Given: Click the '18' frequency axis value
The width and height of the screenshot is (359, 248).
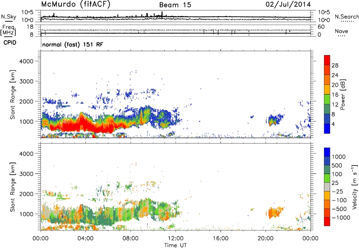Looking at the screenshot, I should (30, 27).
